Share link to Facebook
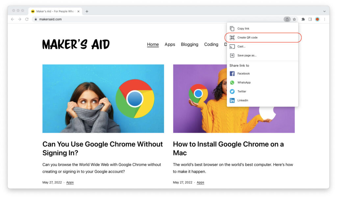This screenshot has width=337, height=198. pos(262,73)
